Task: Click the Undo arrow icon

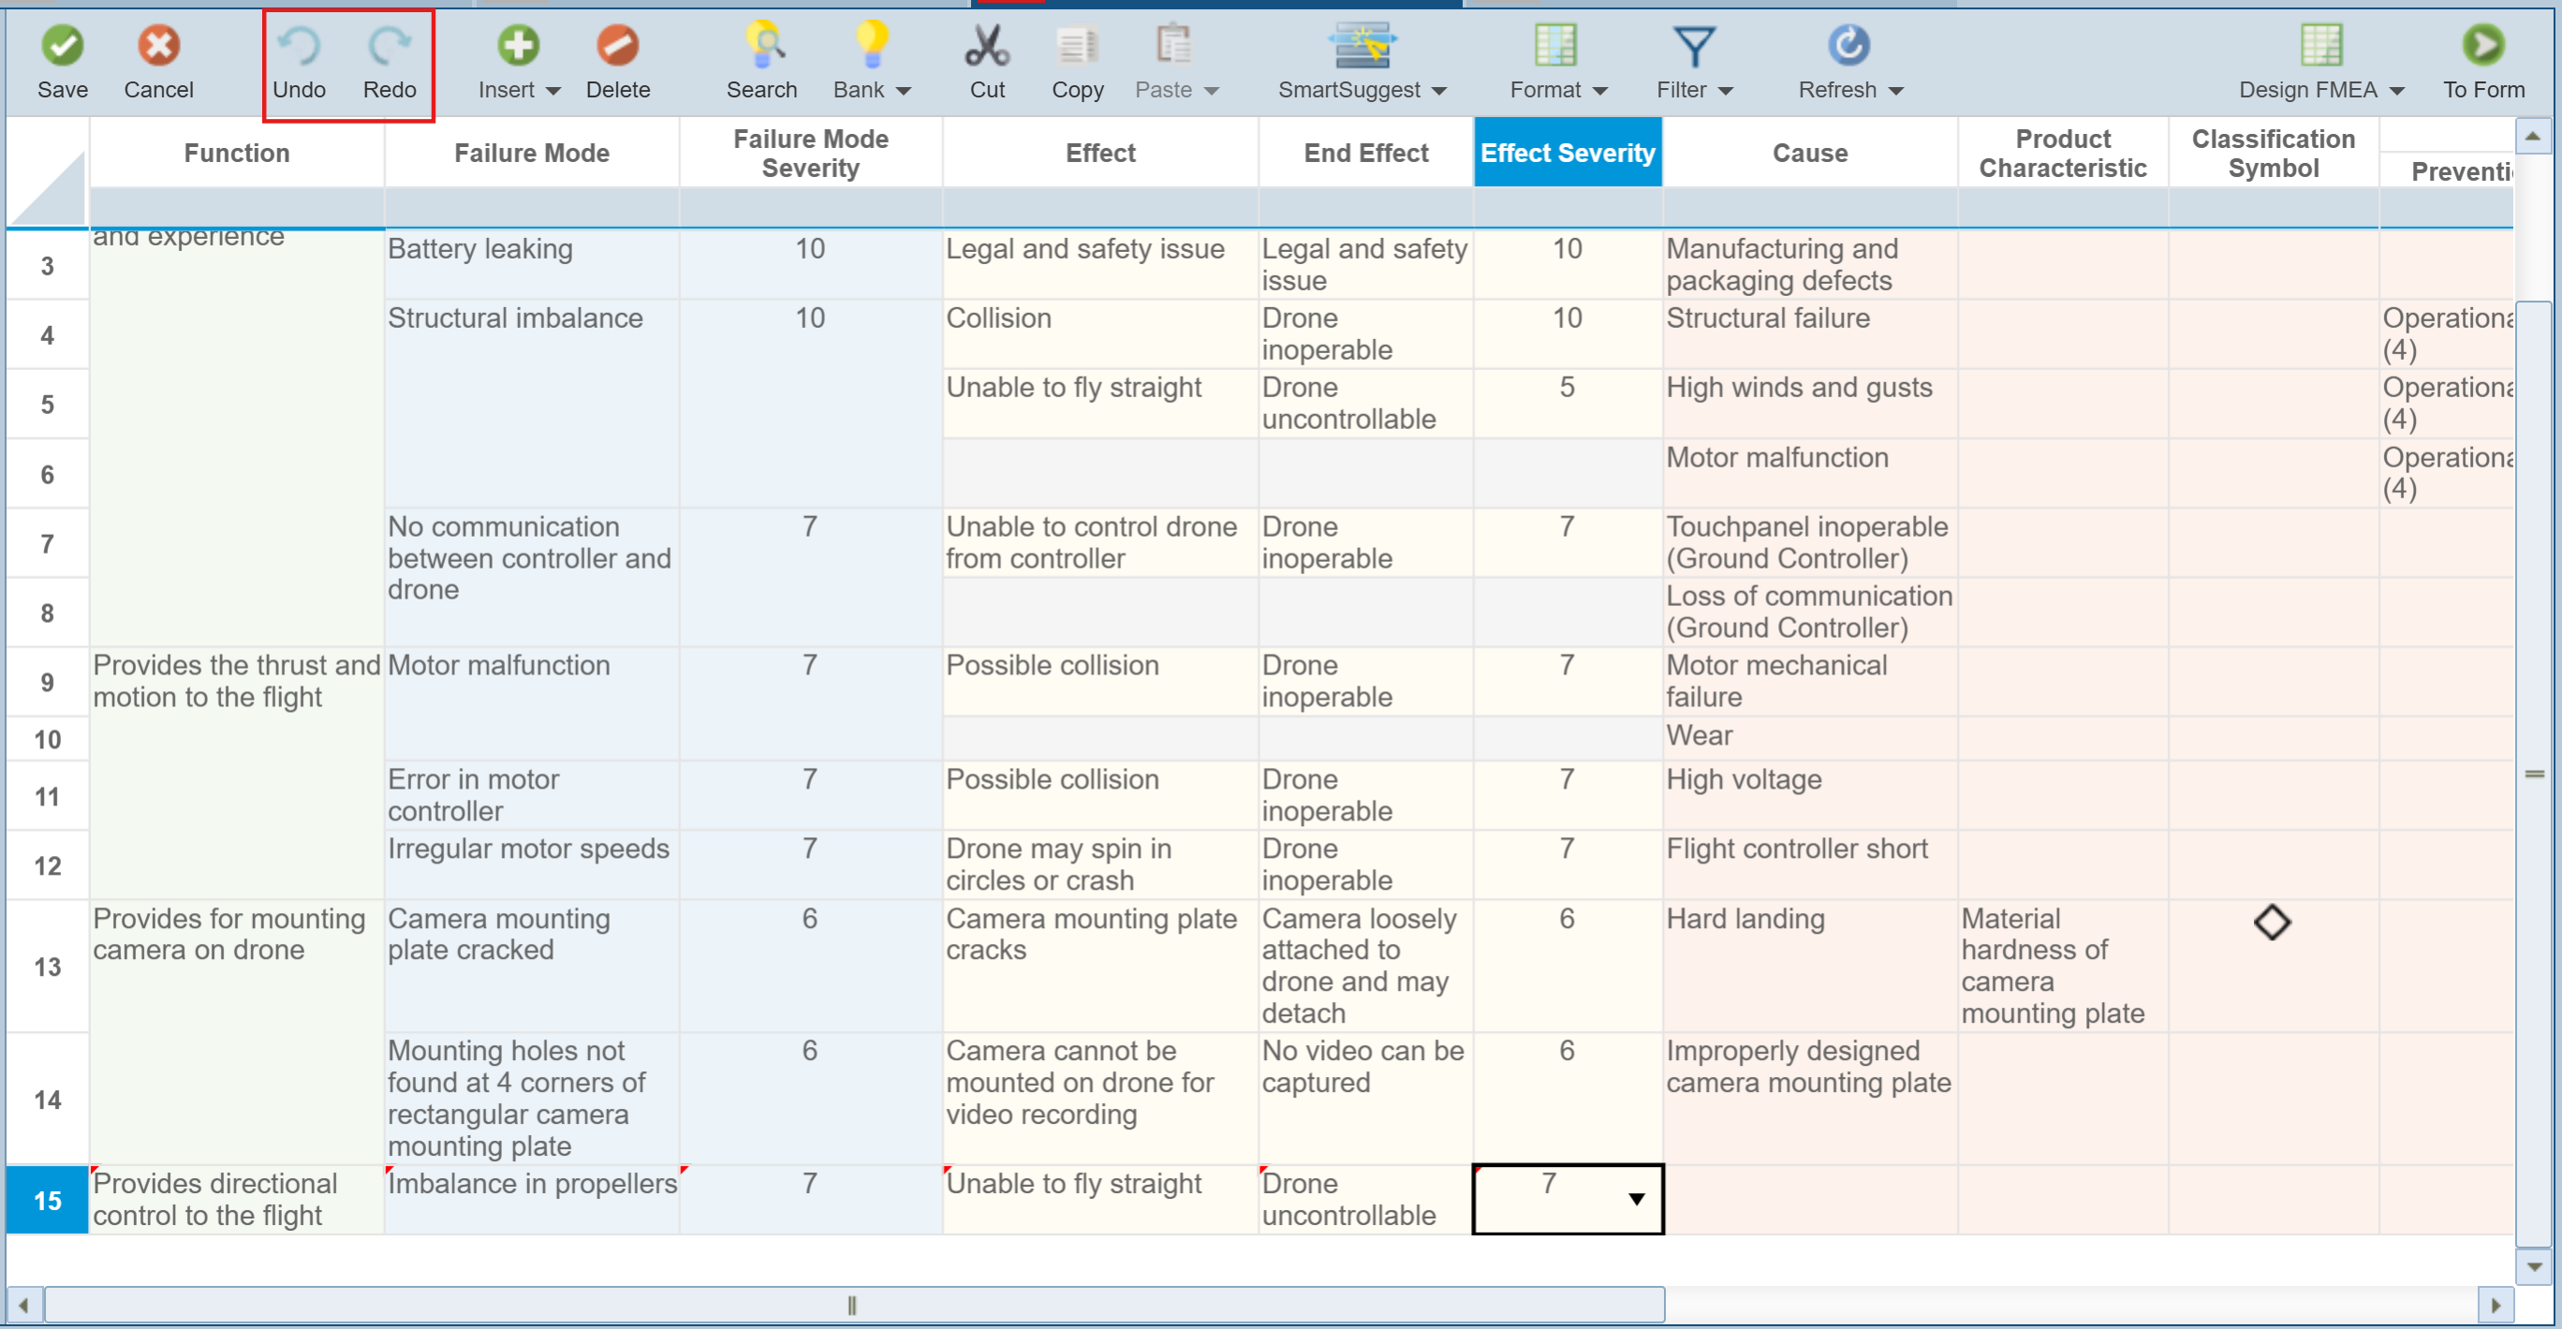Action: (x=299, y=46)
